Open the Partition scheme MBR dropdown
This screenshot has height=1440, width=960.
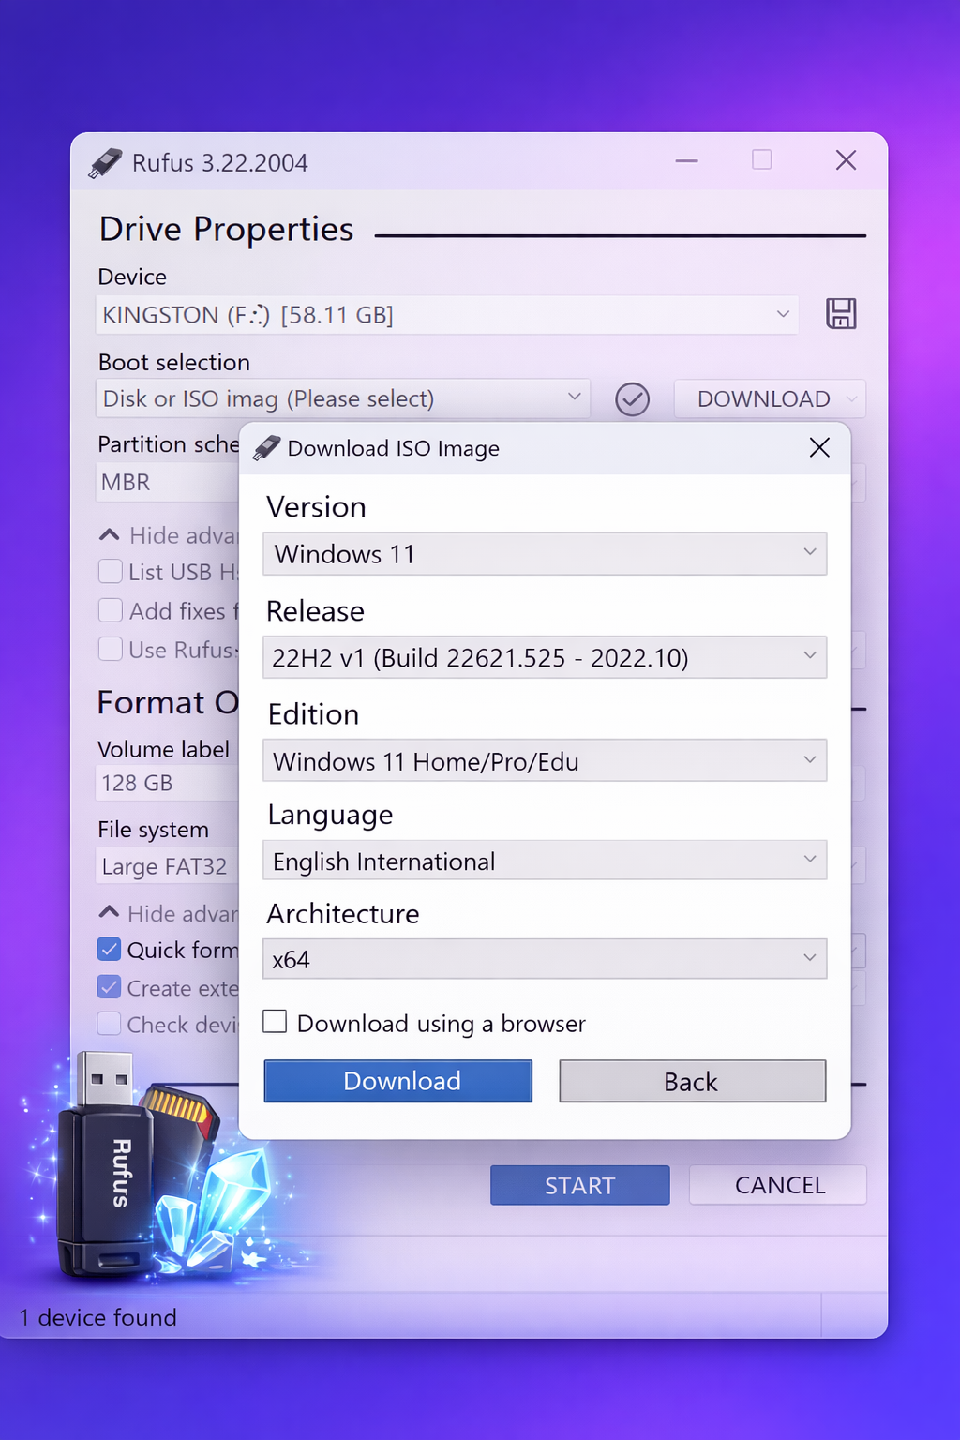tap(169, 483)
